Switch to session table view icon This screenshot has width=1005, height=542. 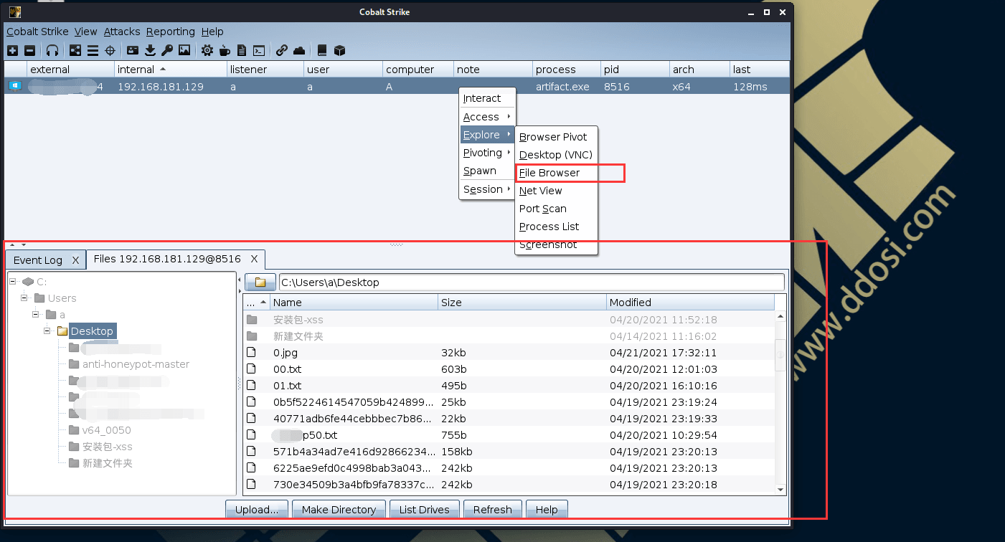point(93,50)
